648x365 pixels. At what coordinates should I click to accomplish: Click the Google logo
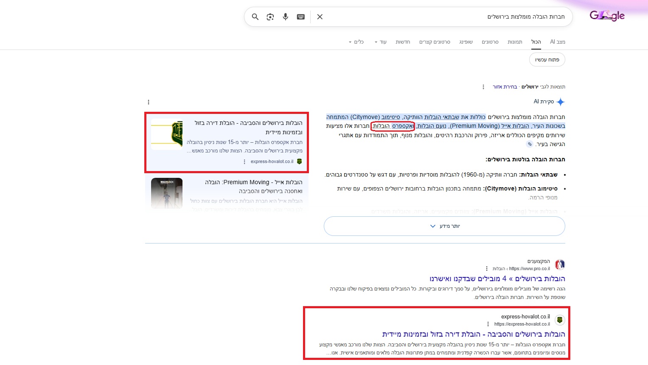pyautogui.click(x=607, y=16)
